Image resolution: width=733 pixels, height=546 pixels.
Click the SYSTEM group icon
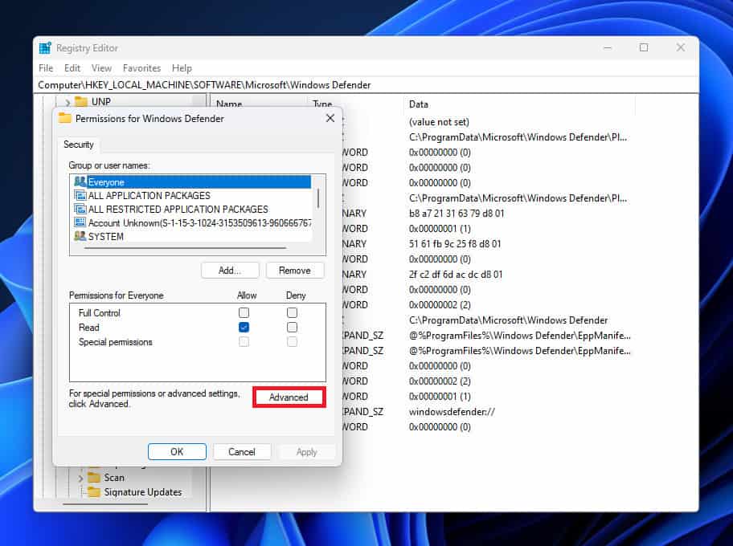pyautogui.click(x=80, y=236)
